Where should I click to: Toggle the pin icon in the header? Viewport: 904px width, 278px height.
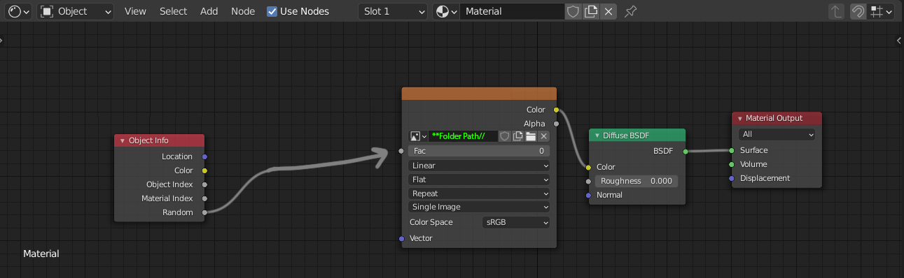coord(630,11)
